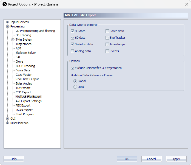Open AVI Export Settings page
The height and width of the screenshot is (165, 191).
click(x=28, y=101)
